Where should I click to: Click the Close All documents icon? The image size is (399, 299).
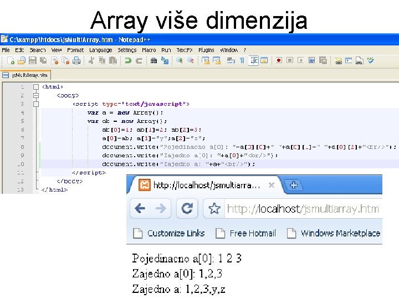[65, 60]
